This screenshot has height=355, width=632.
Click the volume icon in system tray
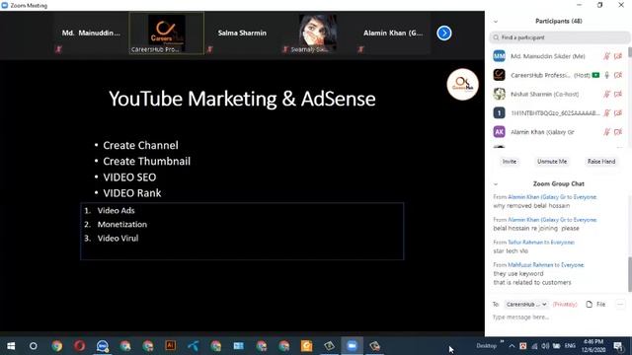pyautogui.click(x=545, y=346)
